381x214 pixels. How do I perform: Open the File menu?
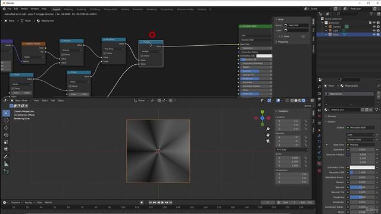pyautogui.click(x=10, y=9)
